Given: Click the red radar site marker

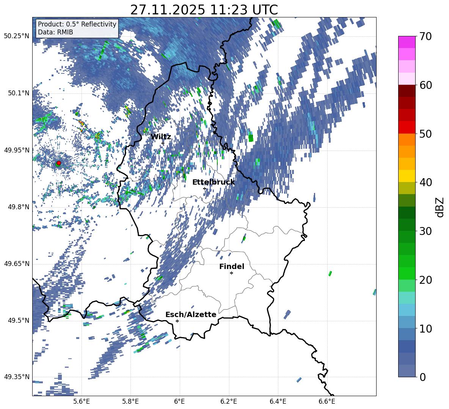Looking at the screenshot, I should (x=59, y=163).
